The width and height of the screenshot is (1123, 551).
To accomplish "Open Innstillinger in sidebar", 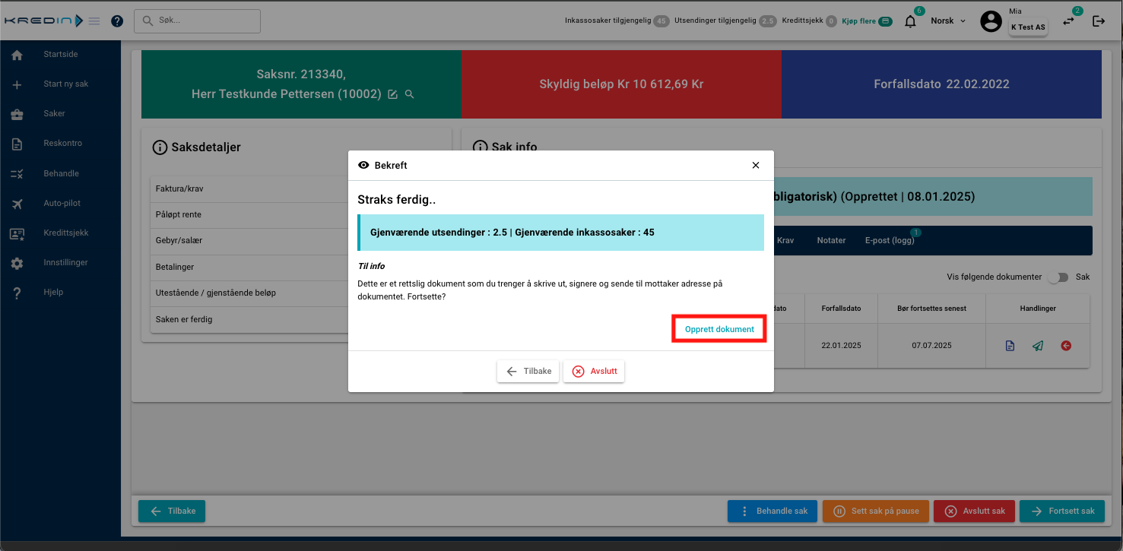I will (x=66, y=262).
